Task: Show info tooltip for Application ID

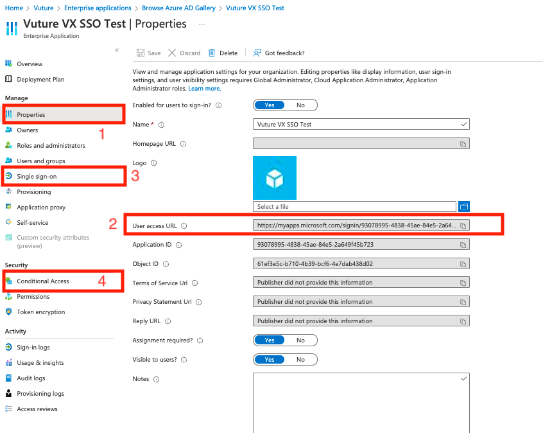Action: coord(178,245)
